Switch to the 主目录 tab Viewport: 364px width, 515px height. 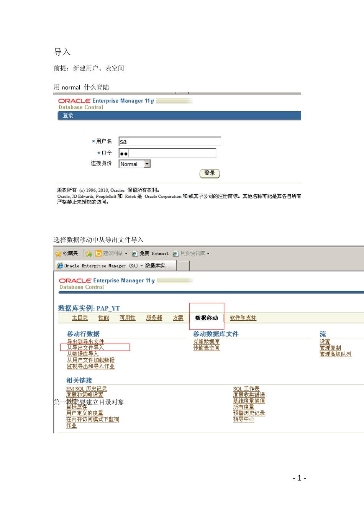80,318
